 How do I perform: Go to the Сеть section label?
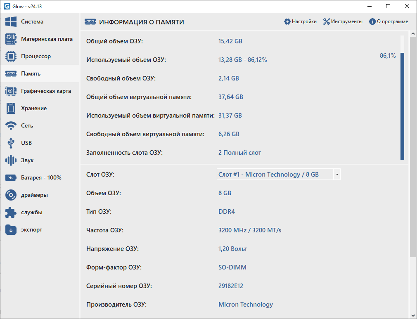27,126
